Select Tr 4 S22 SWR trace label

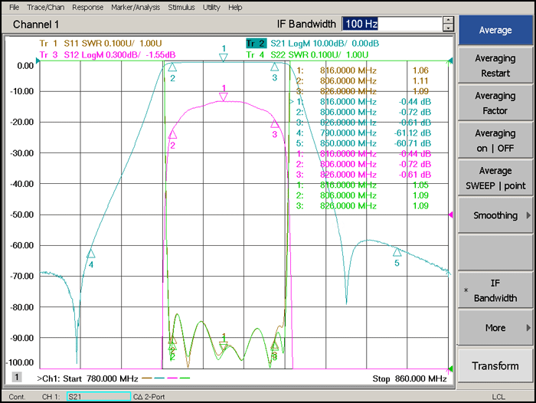[307, 54]
